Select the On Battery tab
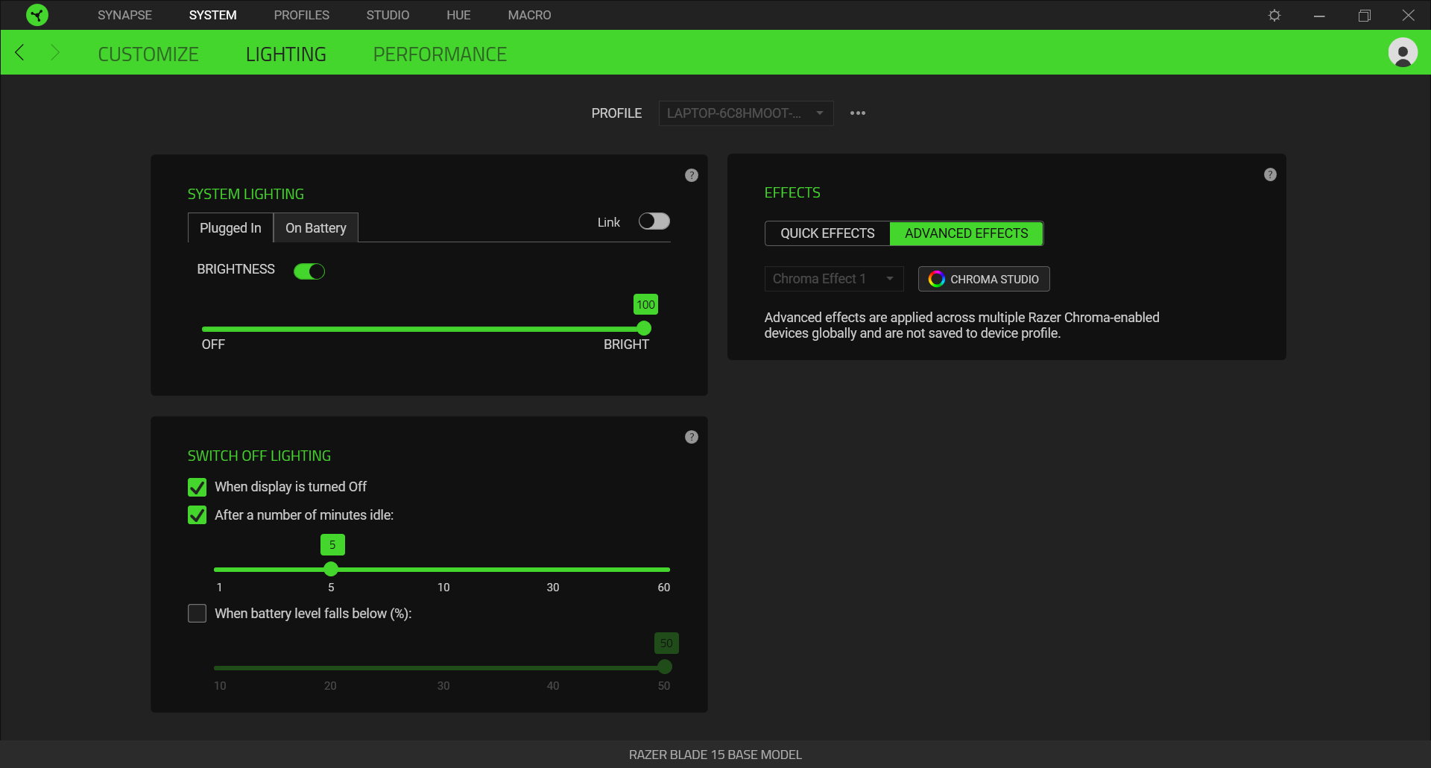 (x=316, y=227)
